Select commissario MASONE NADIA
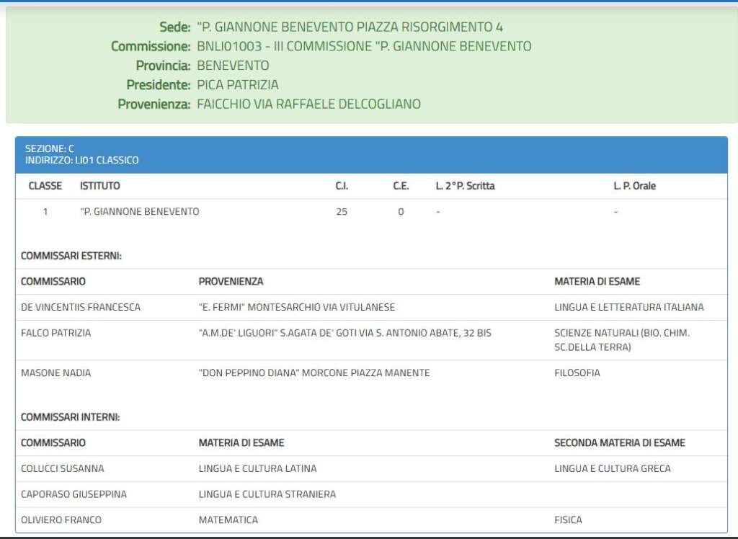Viewport: 738px width, 539px height. tap(56, 373)
